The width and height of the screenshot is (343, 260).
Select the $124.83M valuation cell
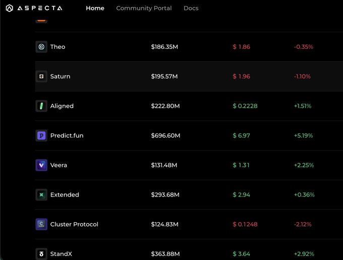165,224
